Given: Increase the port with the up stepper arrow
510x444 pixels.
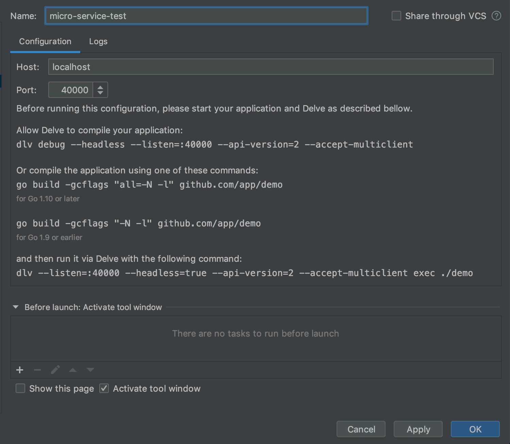Looking at the screenshot, I should coord(100,87).
